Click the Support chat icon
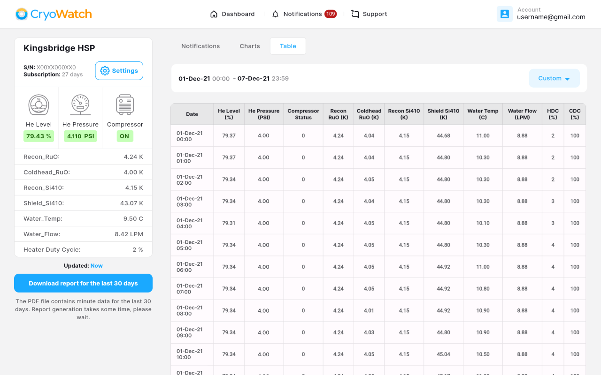The height and width of the screenshot is (375, 601). click(355, 14)
